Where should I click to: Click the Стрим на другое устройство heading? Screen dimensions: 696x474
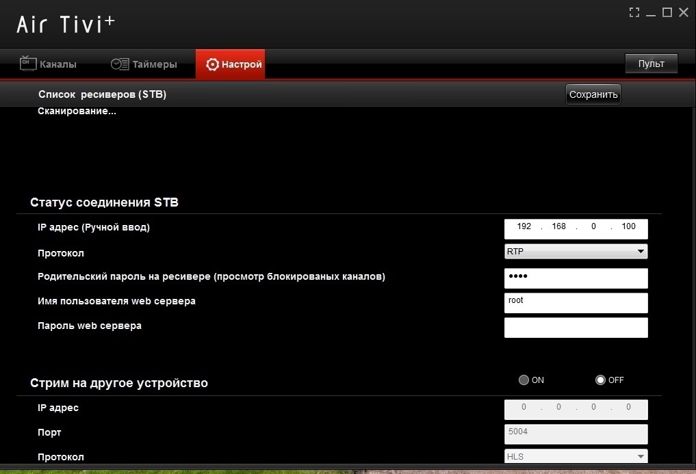pyautogui.click(x=119, y=383)
